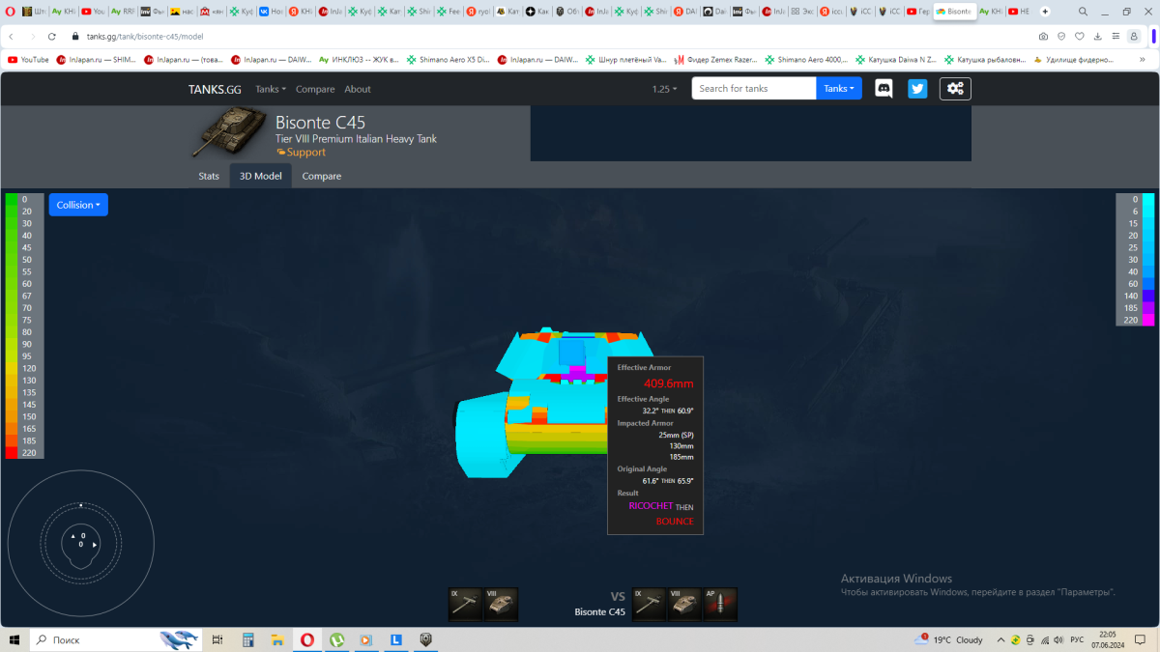Go to TANKS.GG home logo

tap(215, 89)
